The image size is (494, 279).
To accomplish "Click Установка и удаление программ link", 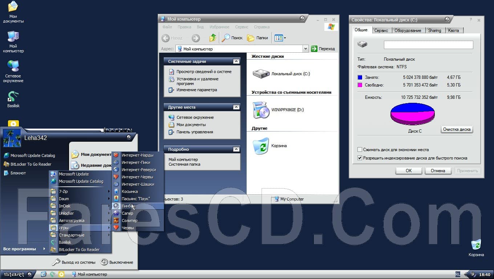I will pyautogui.click(x=197, y=81).
